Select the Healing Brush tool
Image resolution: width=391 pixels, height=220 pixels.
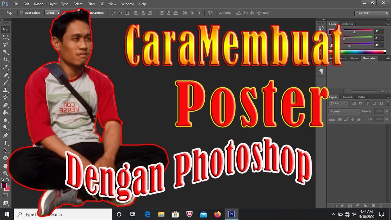click(5, 75)
